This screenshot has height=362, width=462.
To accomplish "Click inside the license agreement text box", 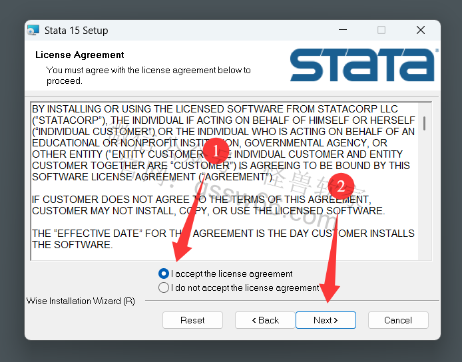I will point(231,181).
